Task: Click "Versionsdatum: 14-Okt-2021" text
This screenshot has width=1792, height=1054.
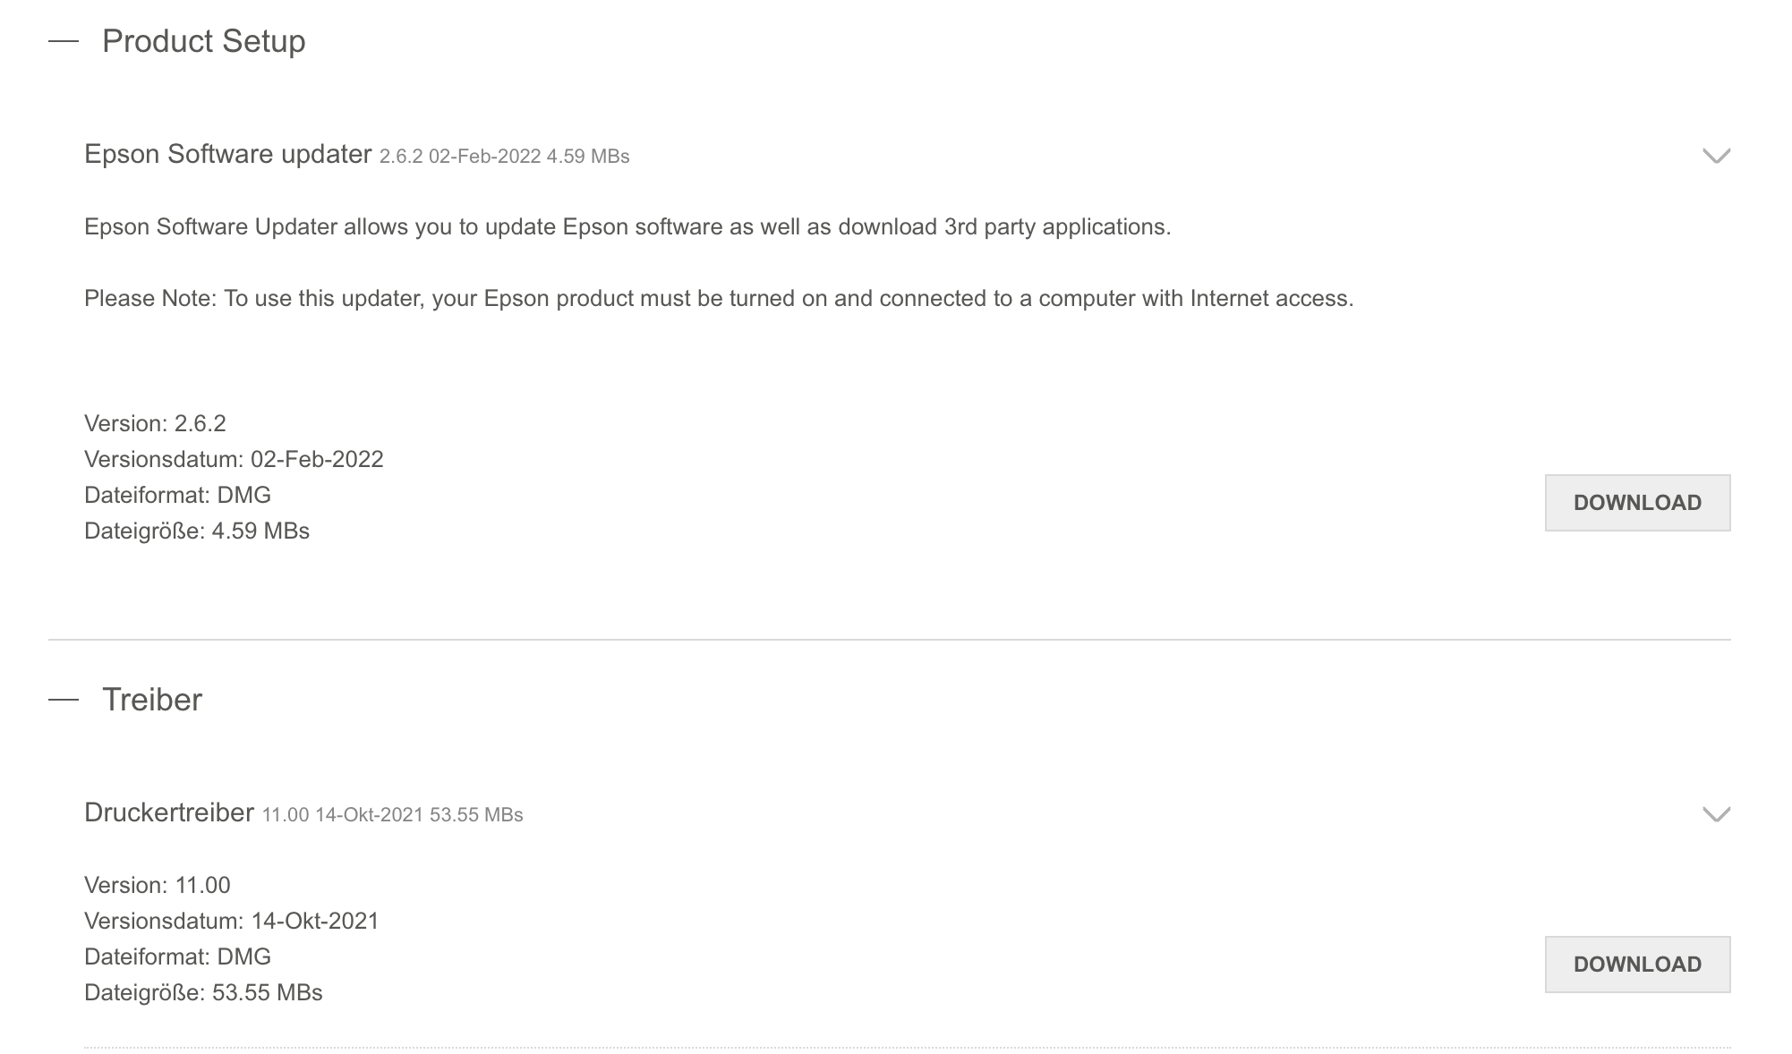Action: point(232,921)
